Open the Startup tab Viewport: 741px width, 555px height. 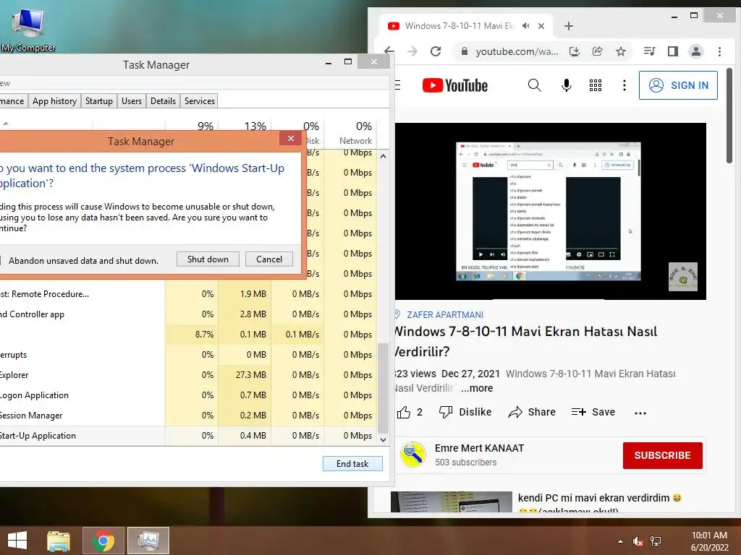[98, 101]
